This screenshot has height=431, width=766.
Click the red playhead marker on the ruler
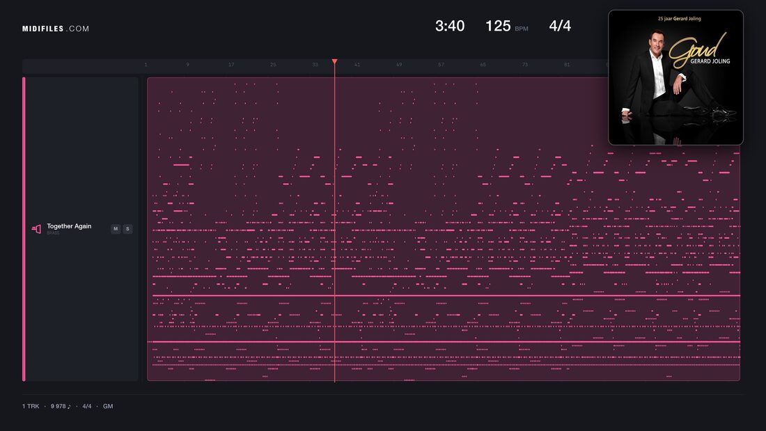tap(335, 61)
